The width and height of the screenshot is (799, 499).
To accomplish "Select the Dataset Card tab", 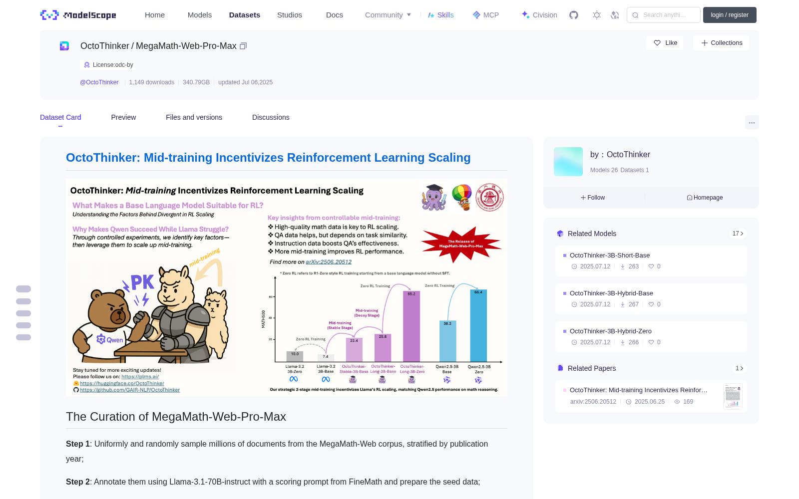I will click(x=60, y=117).
